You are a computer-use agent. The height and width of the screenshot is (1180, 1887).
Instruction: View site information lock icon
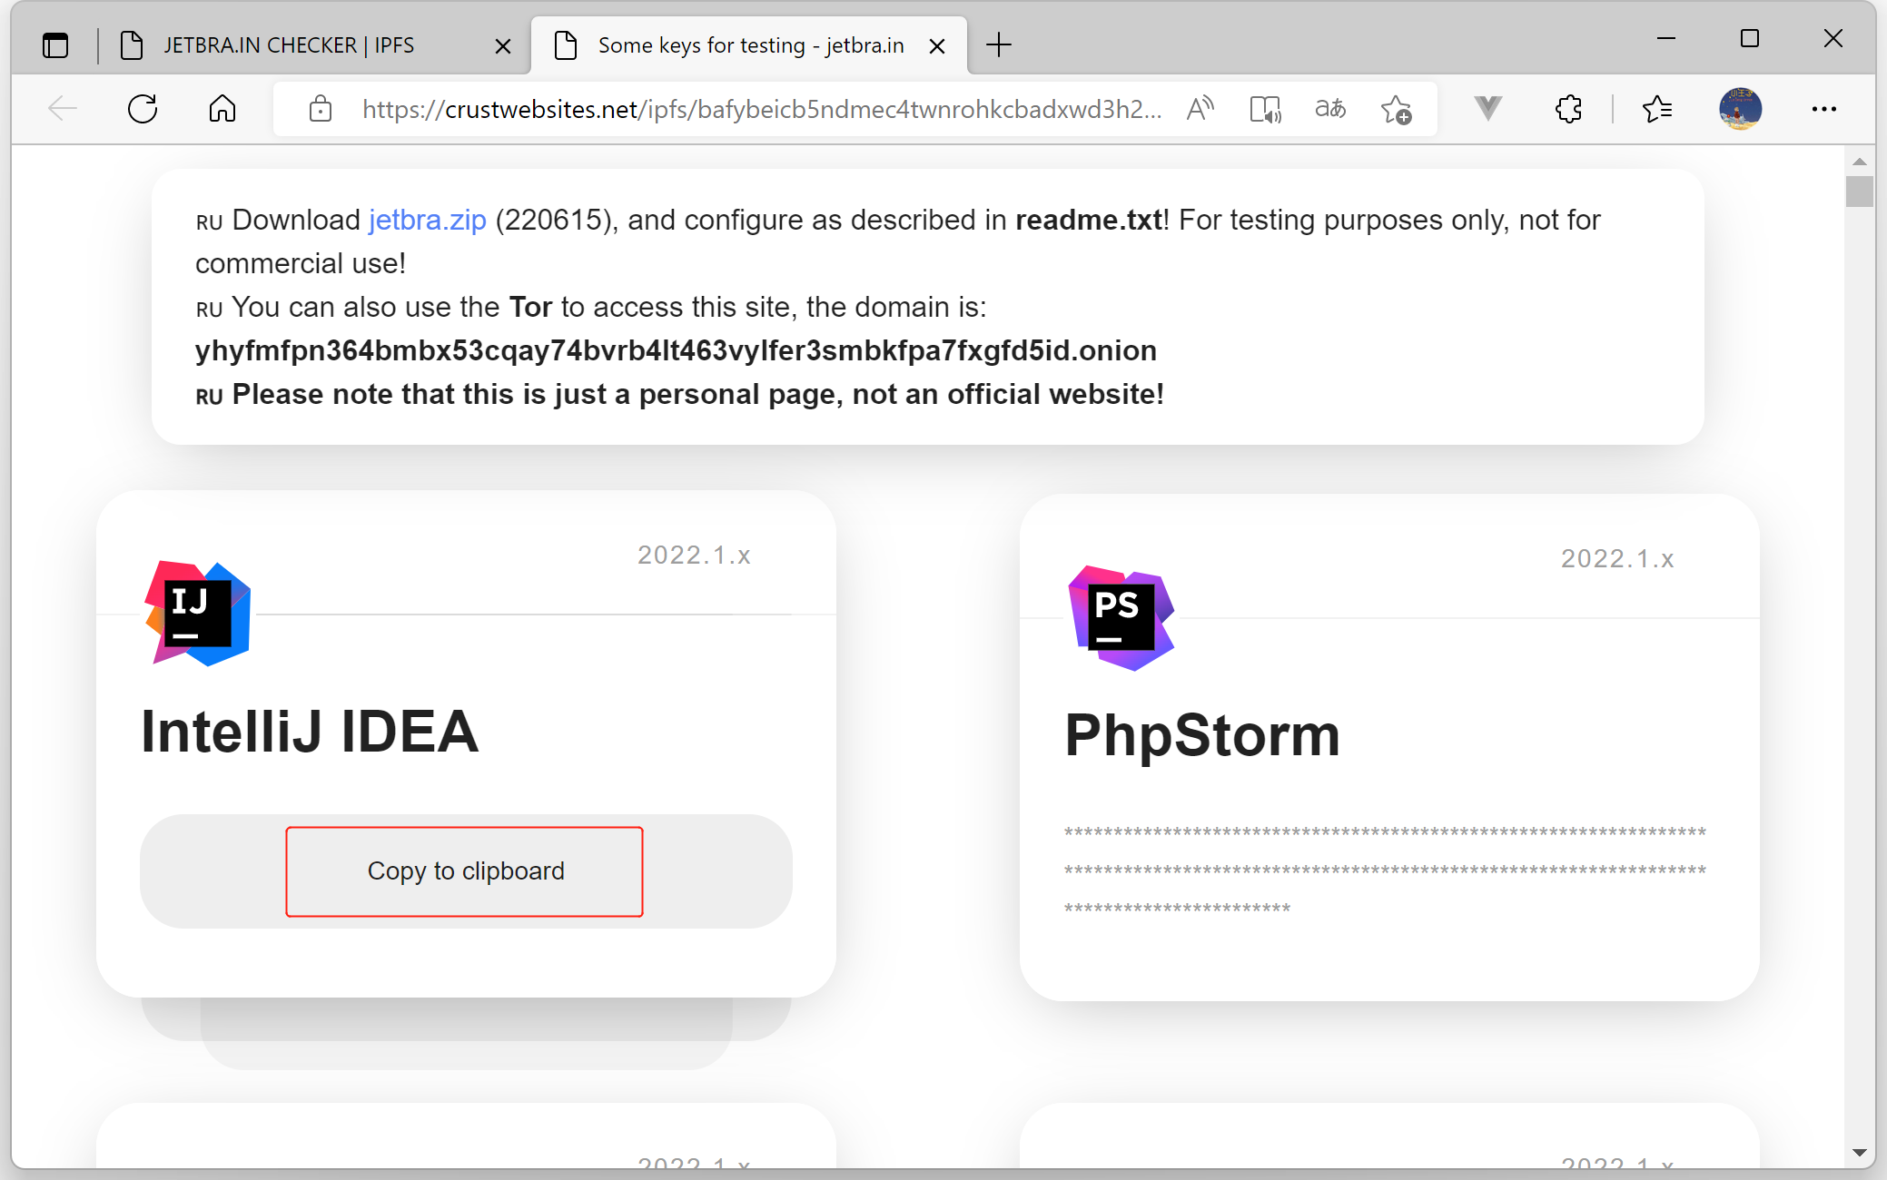coord(320,109)
